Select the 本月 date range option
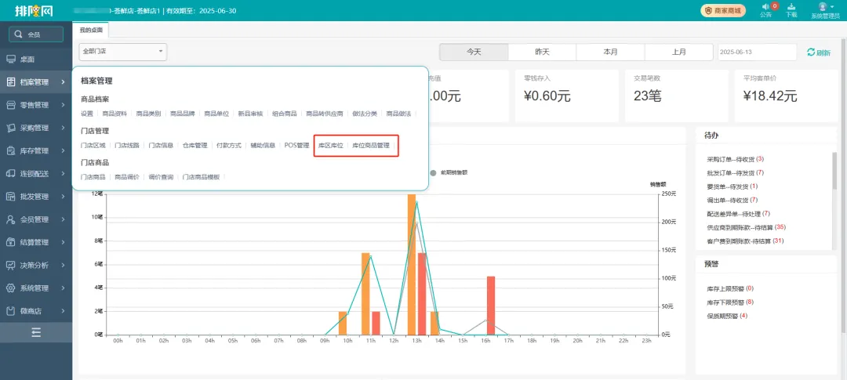This screenshot has height=380, width=847. coord(610,52)
